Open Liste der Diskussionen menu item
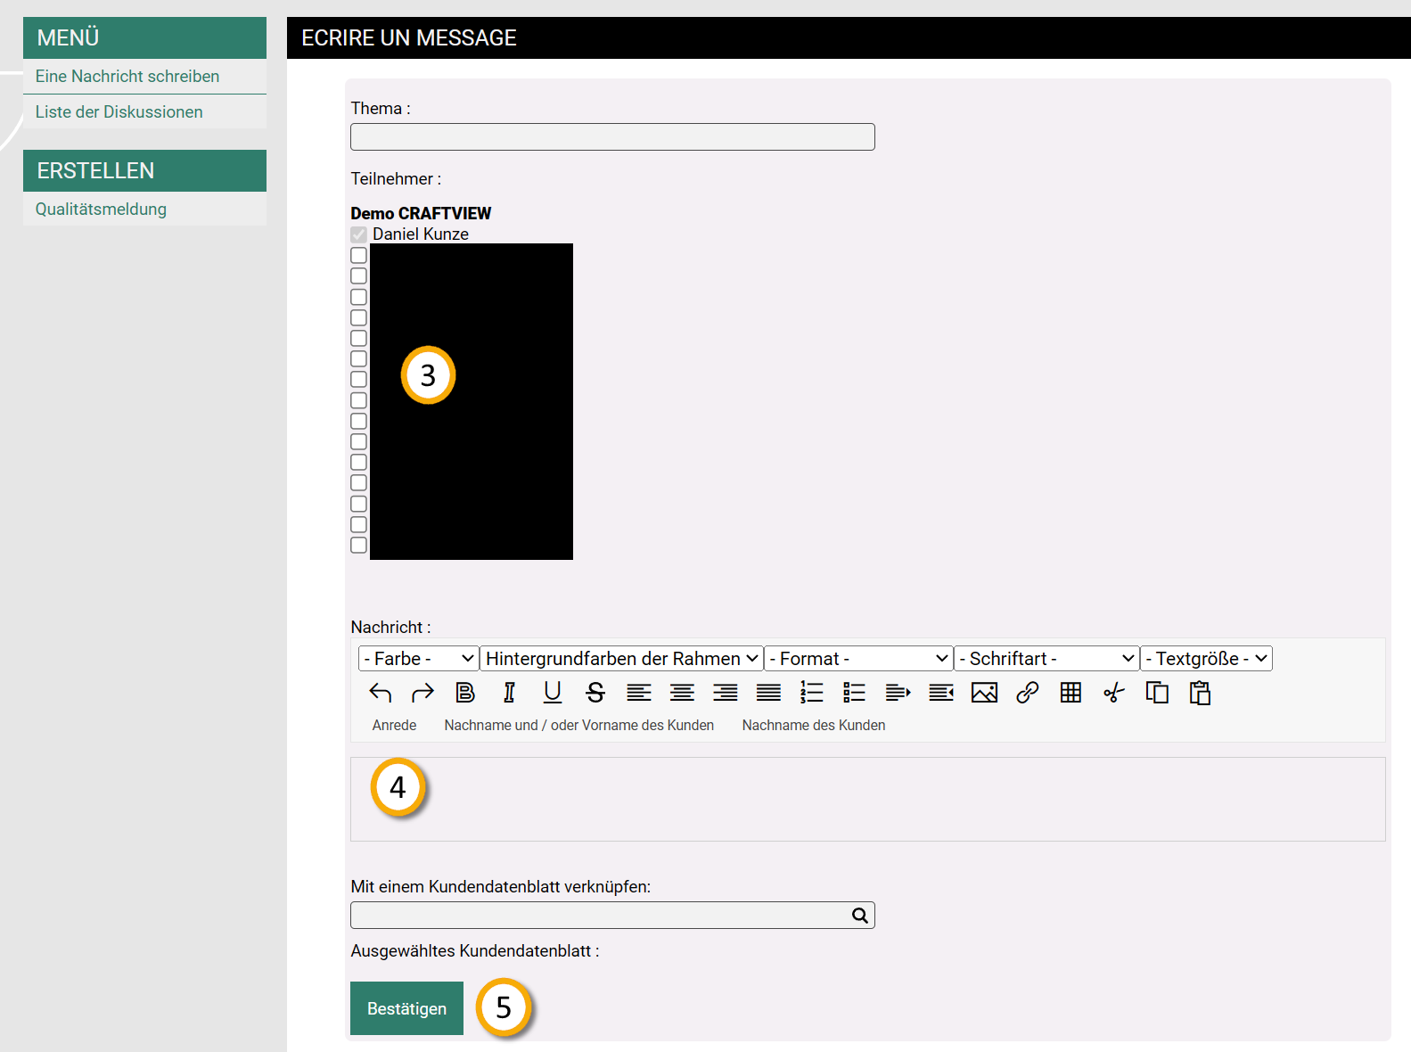The height and width of the screenshot is (1052, 1411). (x=119, y=112)
